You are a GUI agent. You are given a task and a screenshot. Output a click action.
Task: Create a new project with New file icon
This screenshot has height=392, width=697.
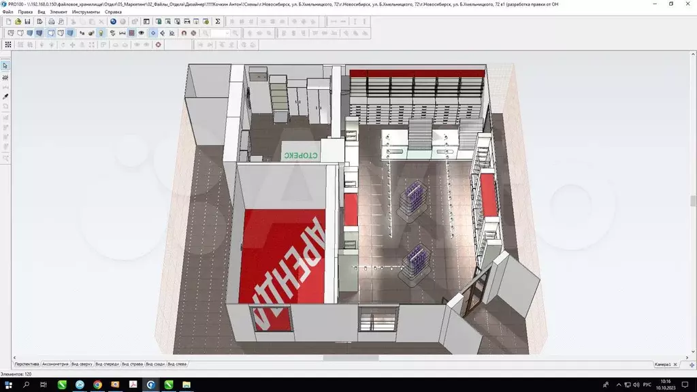click(x=8, y=21)
